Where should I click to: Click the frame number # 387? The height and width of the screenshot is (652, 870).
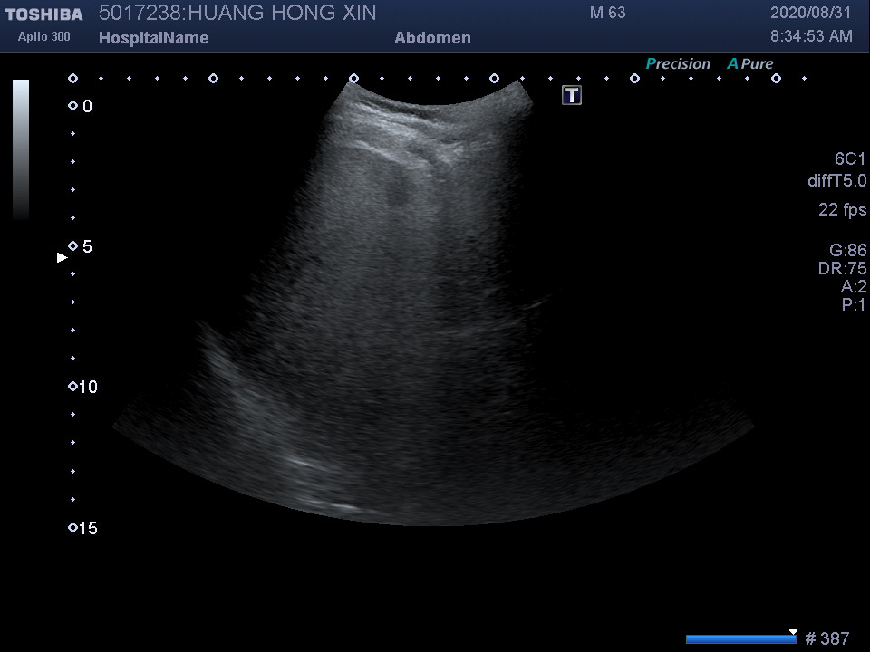click(x=826, y=639)
